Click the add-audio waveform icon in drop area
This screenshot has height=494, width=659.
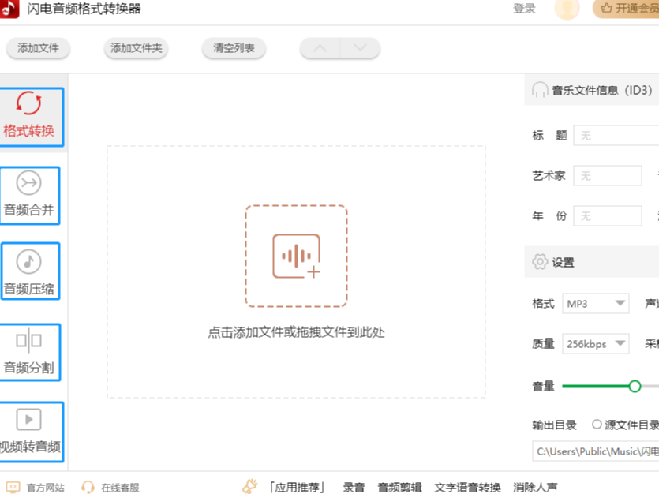point(296,256)
